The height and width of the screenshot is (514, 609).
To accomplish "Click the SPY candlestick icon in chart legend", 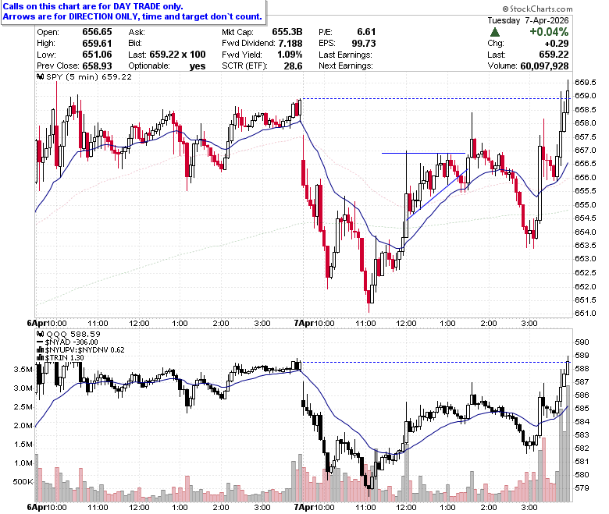I will point(40,76).
